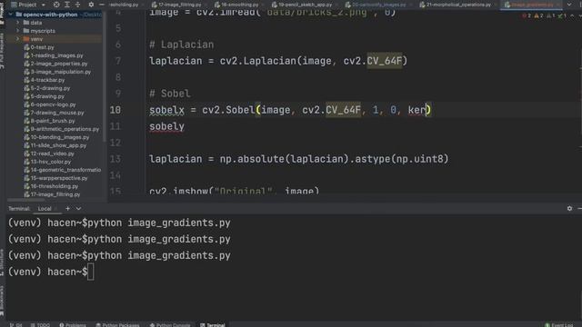Select the Local terminal session tab
Image resolution: width=582 pixels, height=327 pixels.
[x=45, y=209]
